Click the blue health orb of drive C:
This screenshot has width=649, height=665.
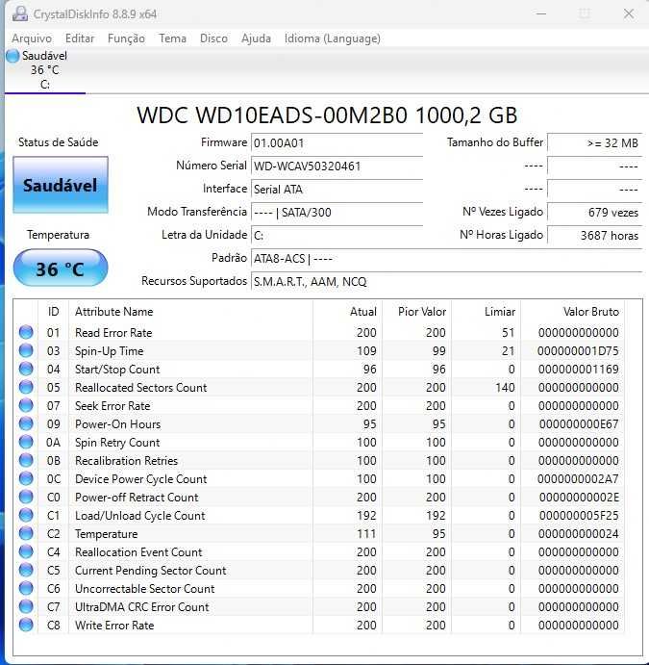12,56
